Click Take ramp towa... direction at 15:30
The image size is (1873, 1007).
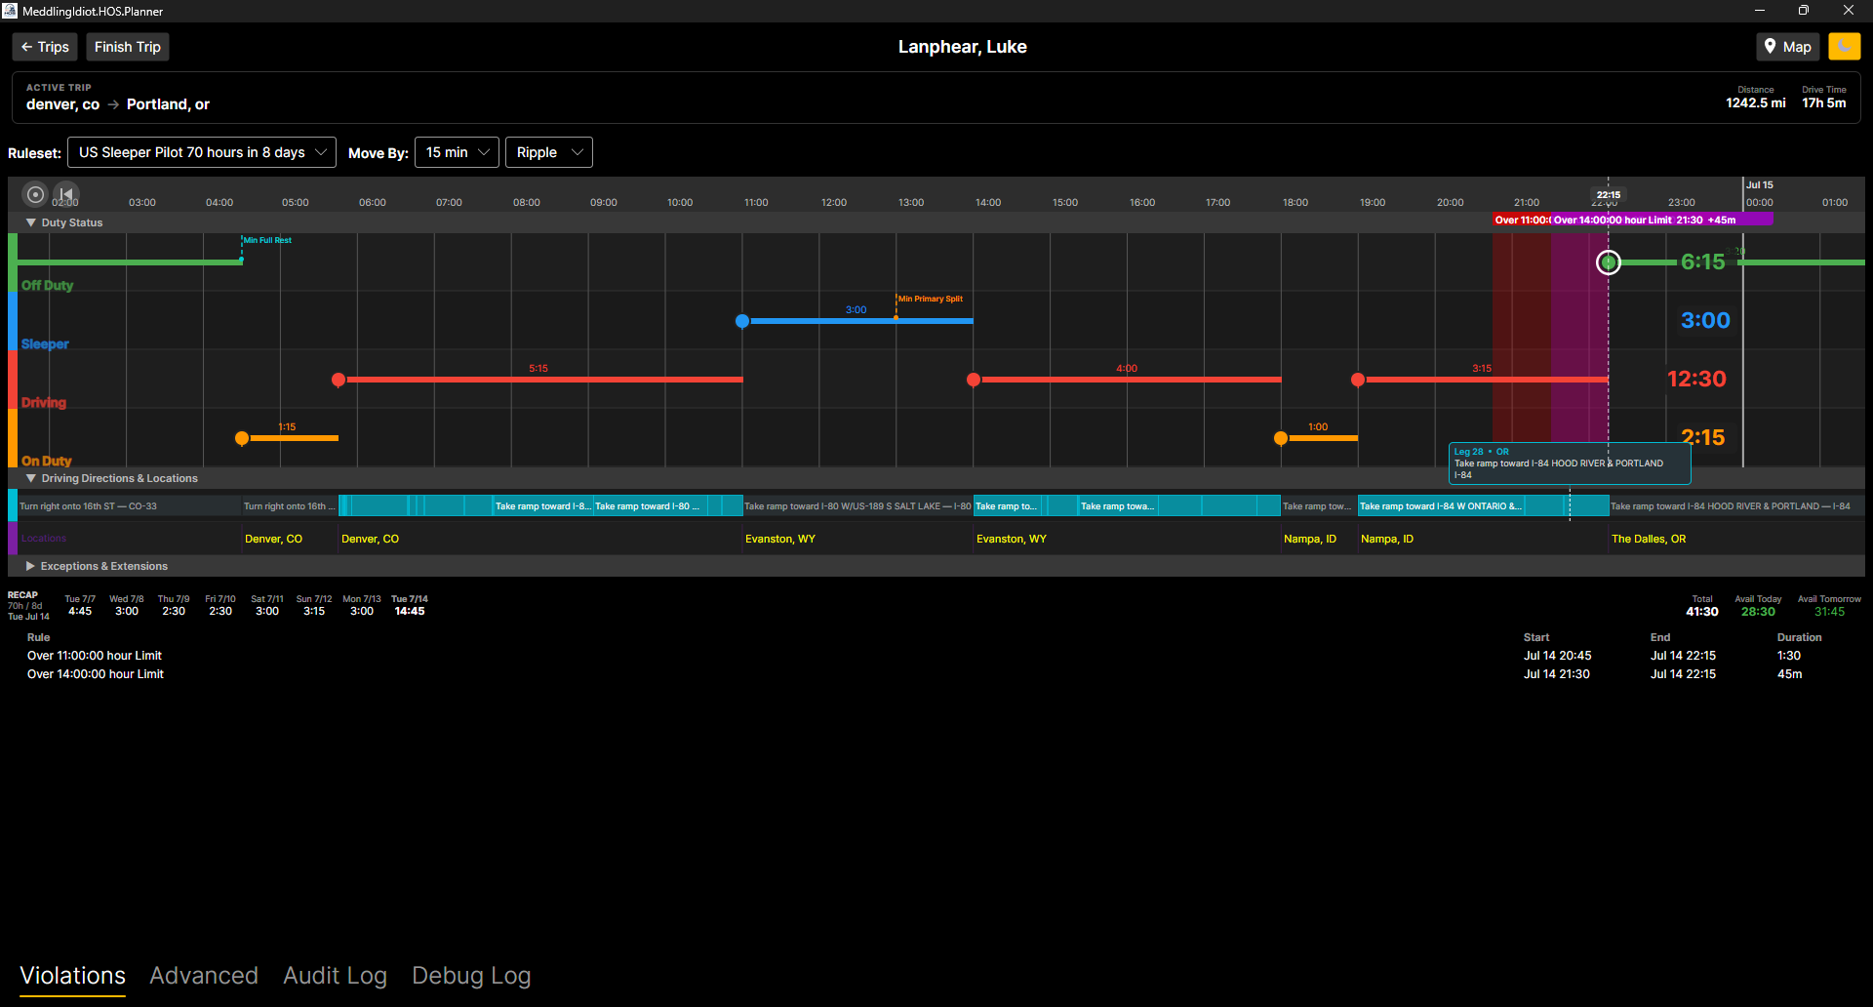[1118, 505]
